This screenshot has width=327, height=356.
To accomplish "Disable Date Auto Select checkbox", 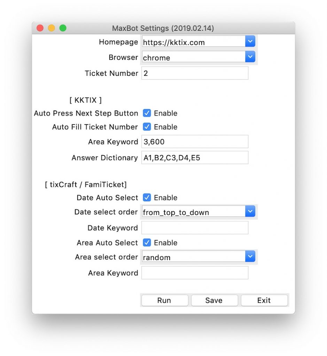I will click(147, 197).
